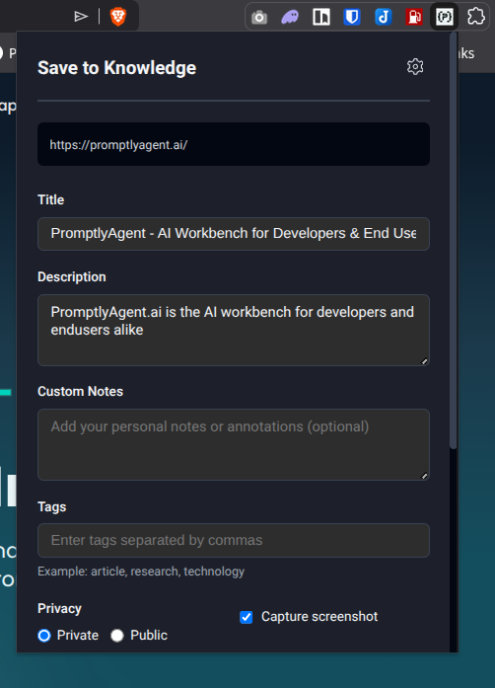Click the PromptlyAgent extension icon
Viewport: 495px width, 688px height.
coord(444,17)
